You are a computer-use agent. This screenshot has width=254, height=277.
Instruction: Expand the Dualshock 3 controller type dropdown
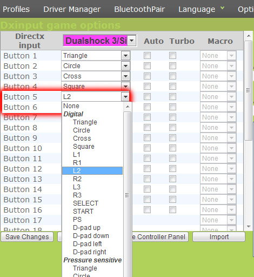click(x=132, y=41)
